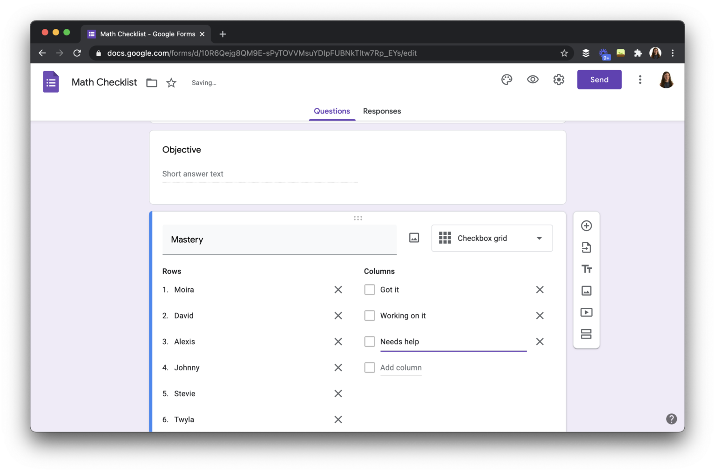Add a title and description block

(587, 269)
